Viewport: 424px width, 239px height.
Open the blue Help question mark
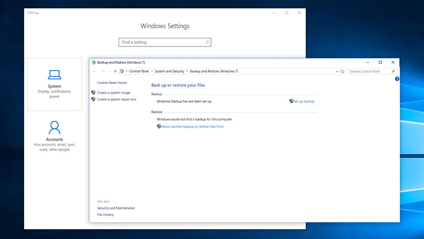point(397,79)
